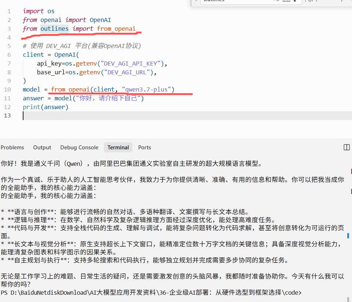Click 'model' variable on line 10
The width and height of the screenshot is (352, 302).
pyautogui.click(x=32, y=90)
